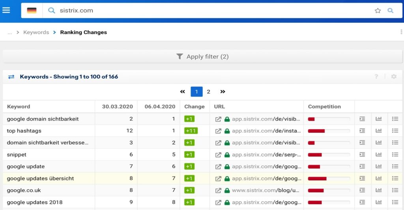Click the Keywords - Showing 1 to 100 of 166 heading

click(69, 77)
